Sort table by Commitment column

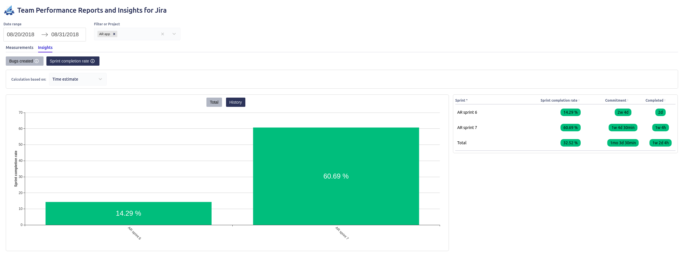(x=617, y=100)
